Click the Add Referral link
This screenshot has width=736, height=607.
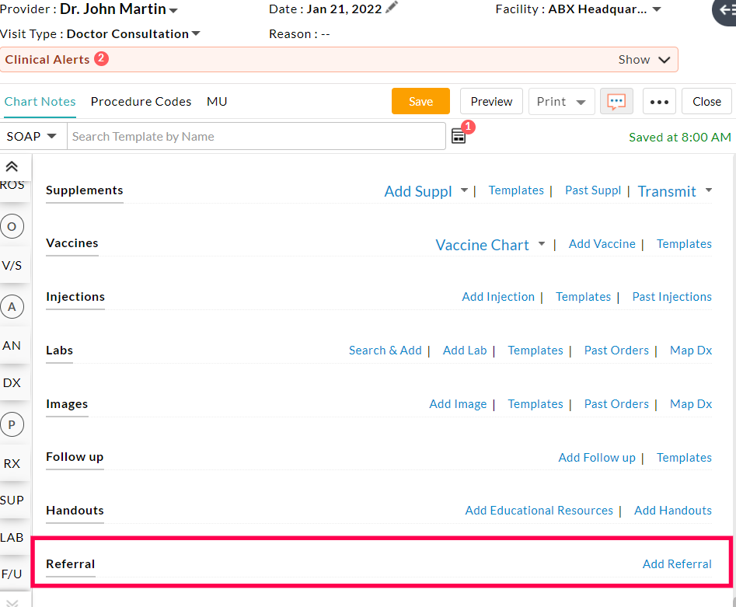[x=677, y=563]
